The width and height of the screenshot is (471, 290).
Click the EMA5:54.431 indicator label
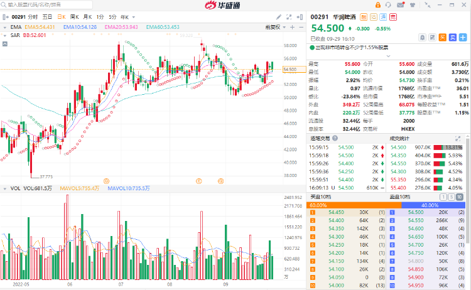click(40, 27)
